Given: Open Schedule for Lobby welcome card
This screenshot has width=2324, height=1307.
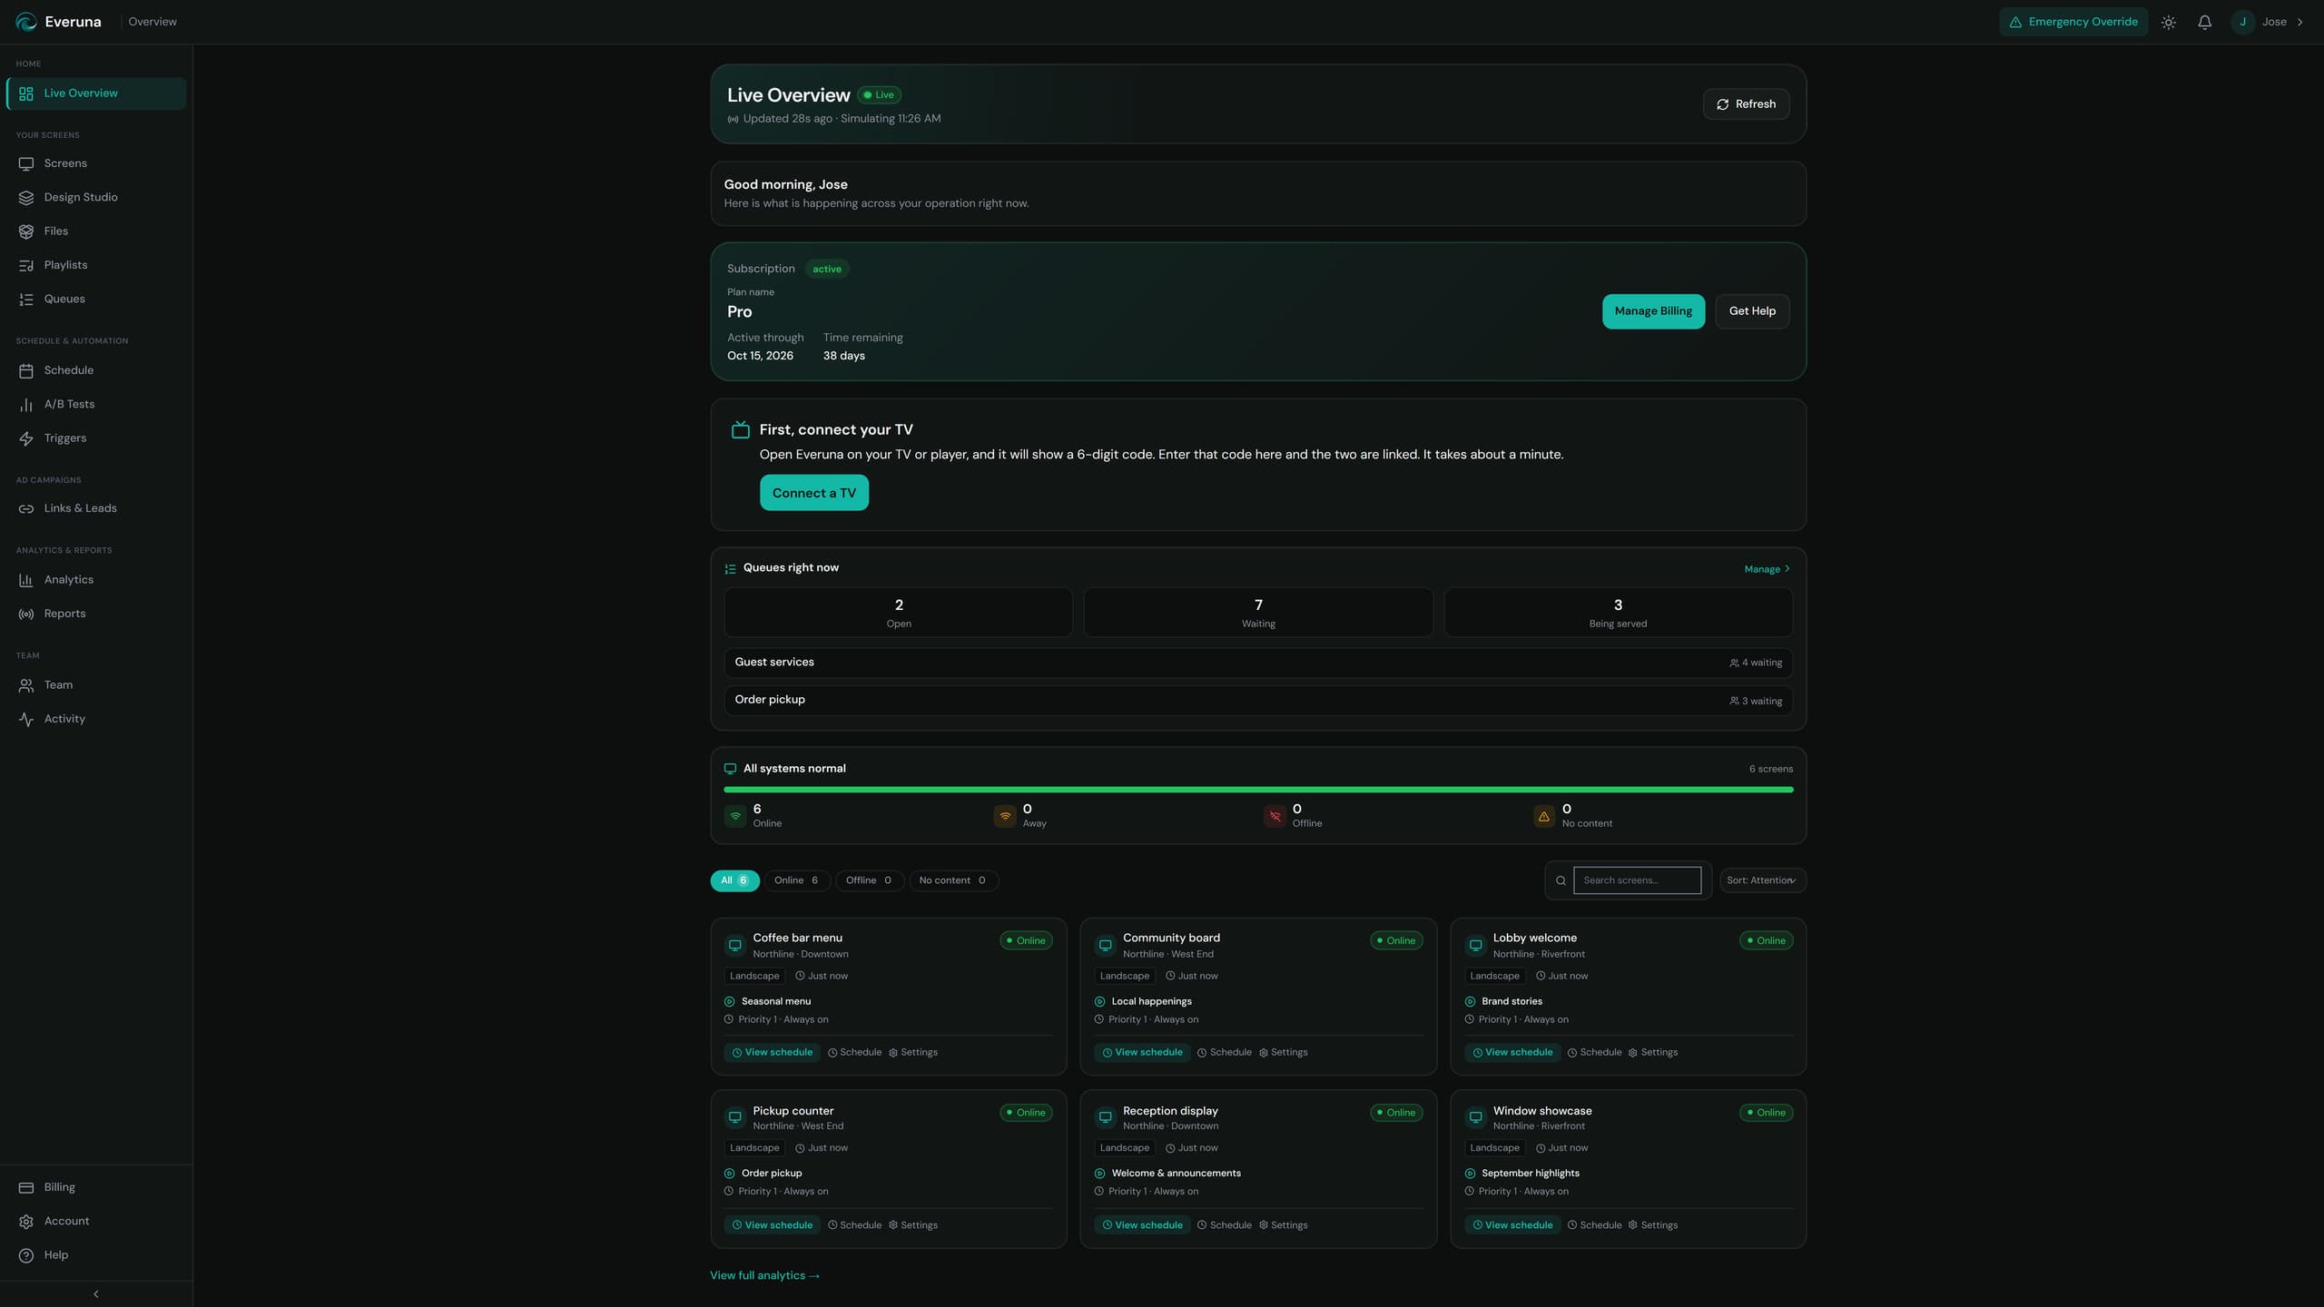Looking at the screenshot, I should [1594, 1053].
